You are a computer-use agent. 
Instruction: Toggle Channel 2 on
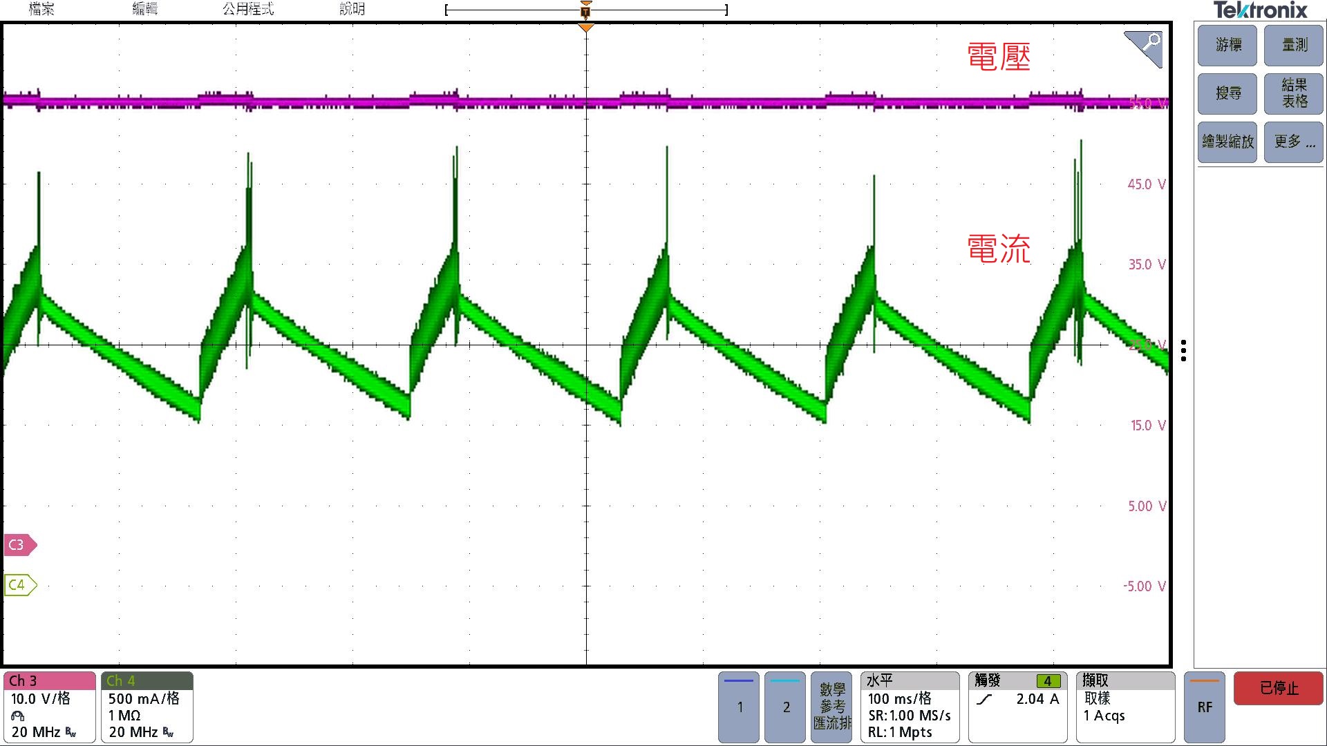coord(785,706)
